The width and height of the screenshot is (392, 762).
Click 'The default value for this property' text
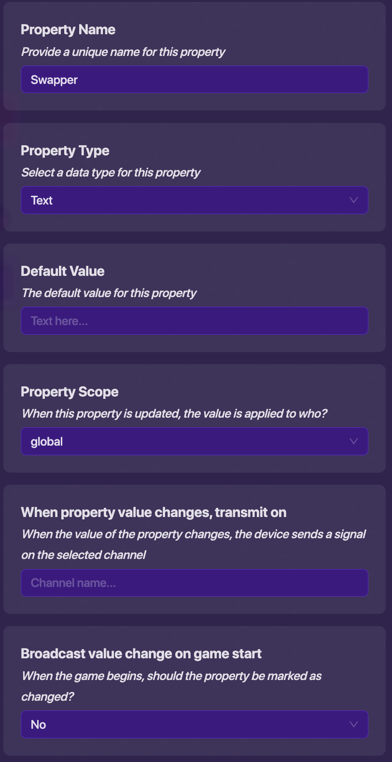click(x=109, y=293)
